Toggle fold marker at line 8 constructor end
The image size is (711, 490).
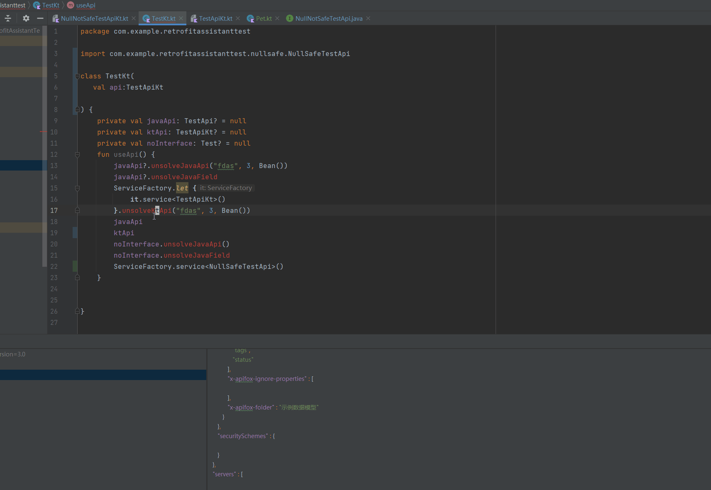(77, 110)
